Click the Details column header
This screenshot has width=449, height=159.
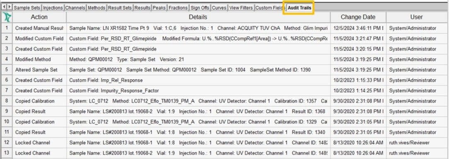coord(198,17)
